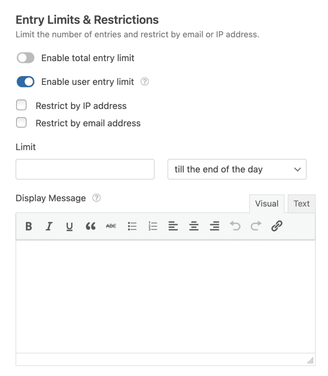
Task: Insert a blockquote
Action: pos(90,226)
